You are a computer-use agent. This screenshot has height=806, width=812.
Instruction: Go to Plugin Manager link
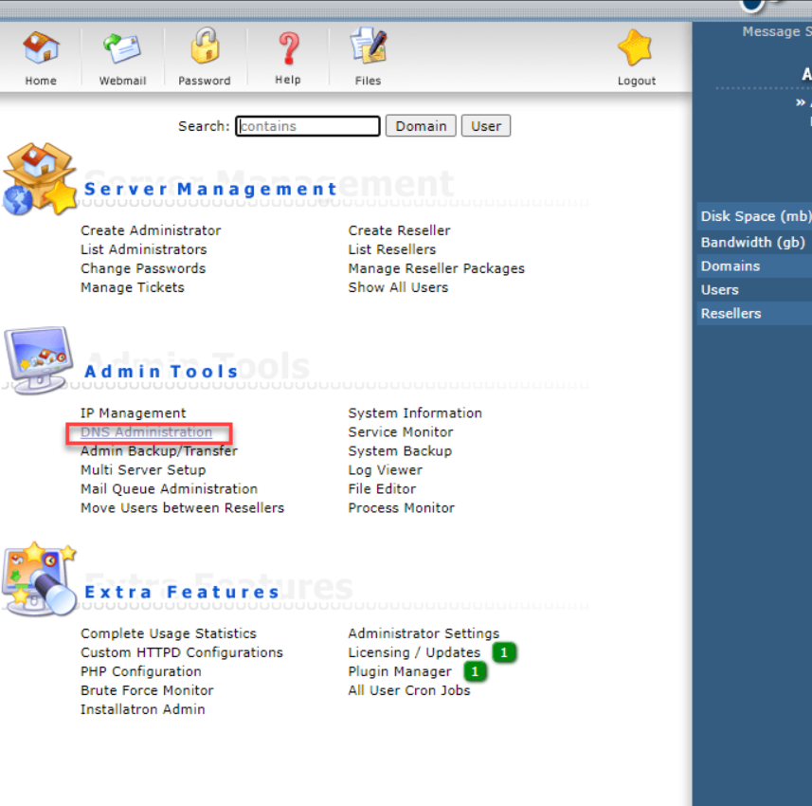399,671
